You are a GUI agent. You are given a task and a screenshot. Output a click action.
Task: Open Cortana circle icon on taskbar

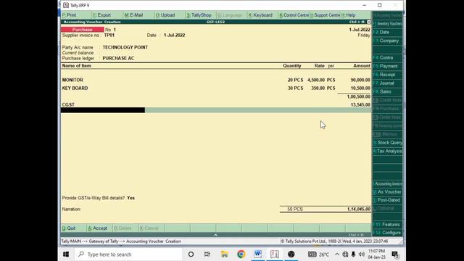(191, 254)
